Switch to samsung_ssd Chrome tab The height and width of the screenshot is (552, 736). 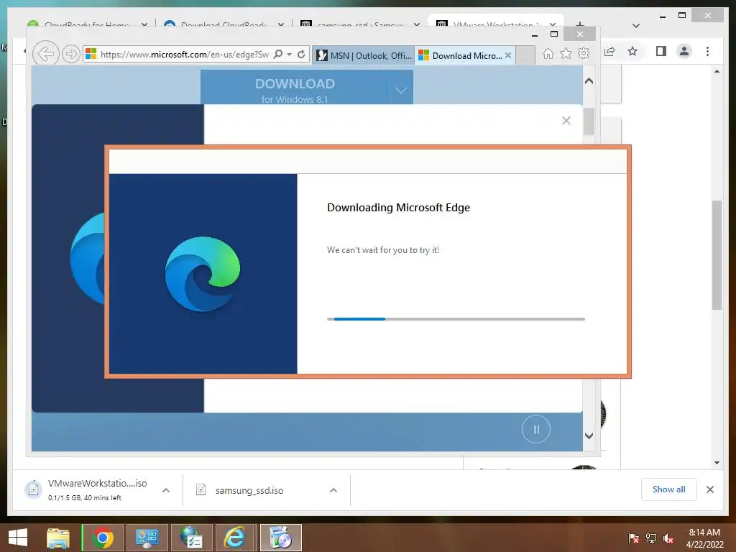[359, 24]
